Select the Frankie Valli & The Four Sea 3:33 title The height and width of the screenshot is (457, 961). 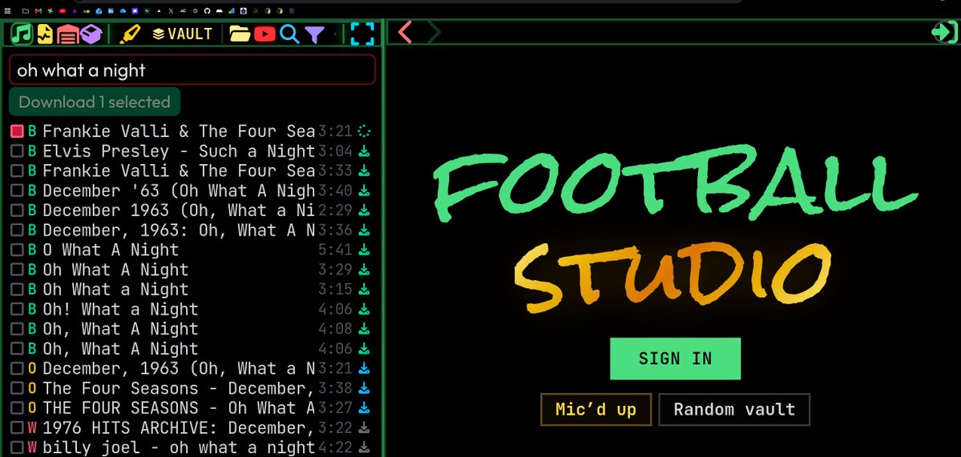coord(179,170)
